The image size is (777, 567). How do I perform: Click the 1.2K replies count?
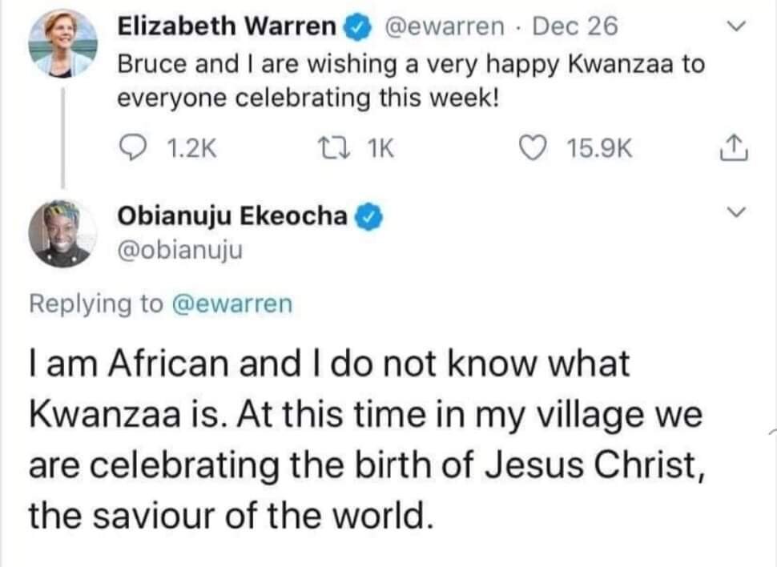pos(189,148)
